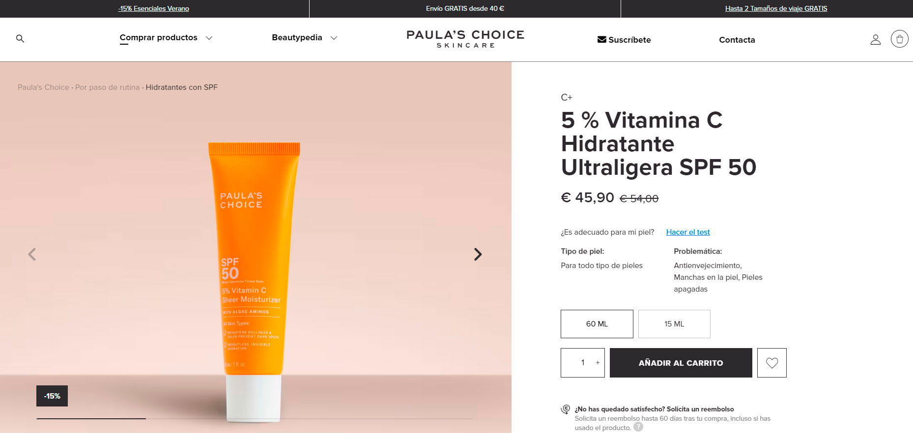Image resolution: width=913 pixels, height=433 pixels.
Task: Click the image carousel progress bar
Action: point(255,419)
